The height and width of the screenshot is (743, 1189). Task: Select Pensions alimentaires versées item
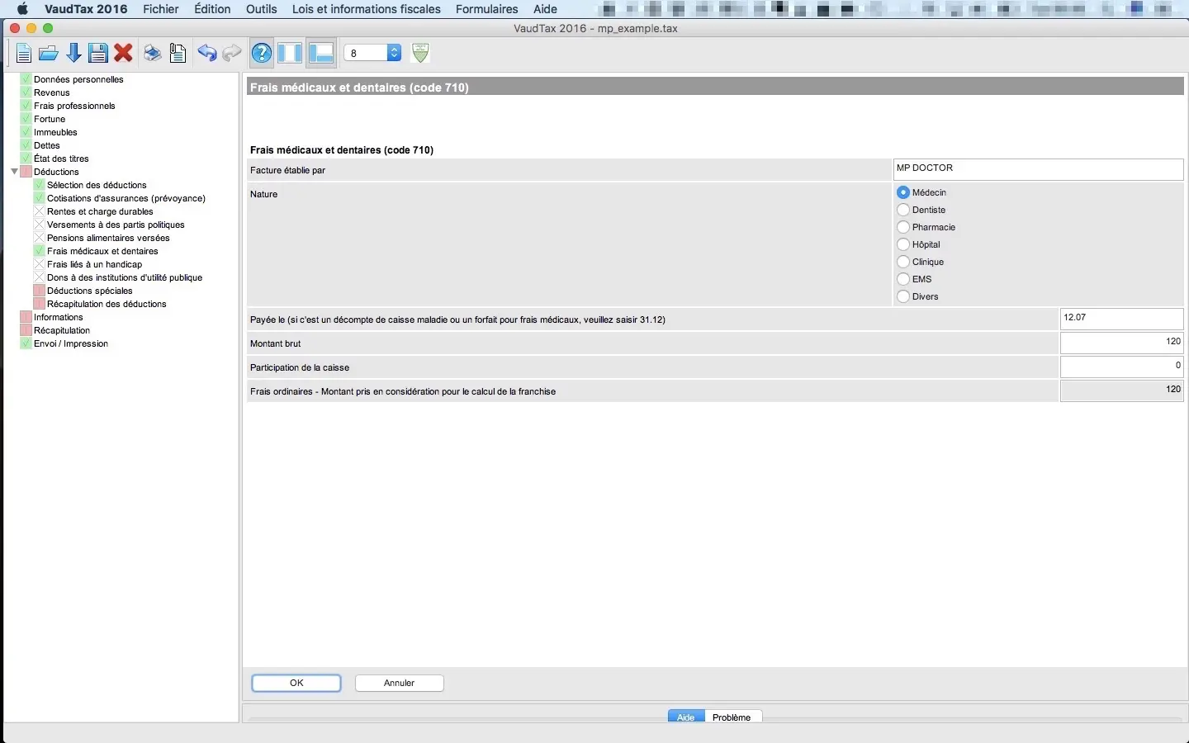108,238
